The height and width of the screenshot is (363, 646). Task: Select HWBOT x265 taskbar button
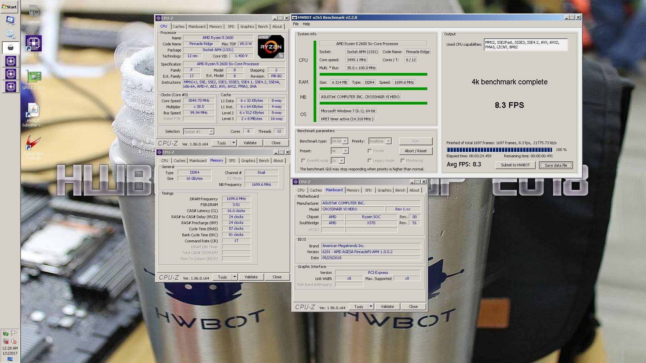pyautogui.click(x=10, y=47)
